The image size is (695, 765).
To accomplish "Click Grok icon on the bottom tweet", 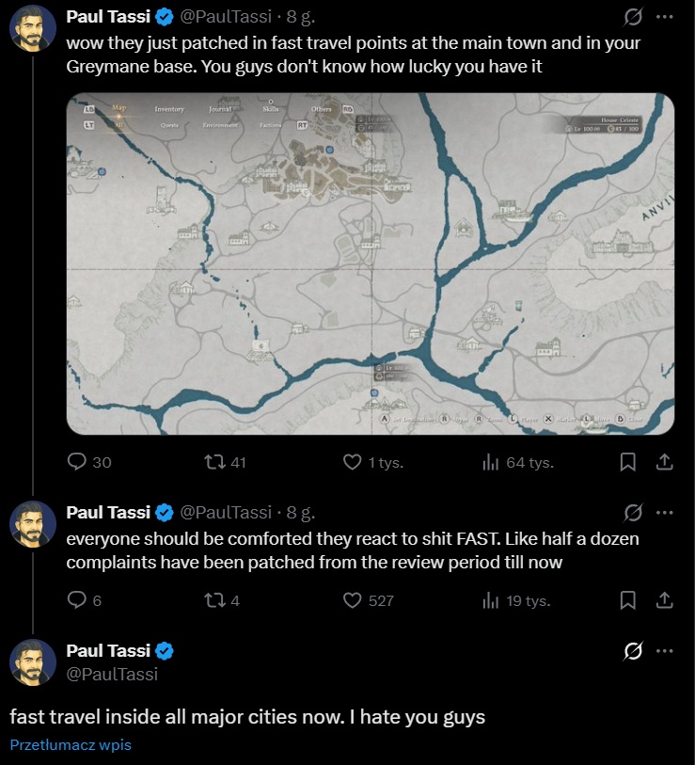I will point(633,651).
